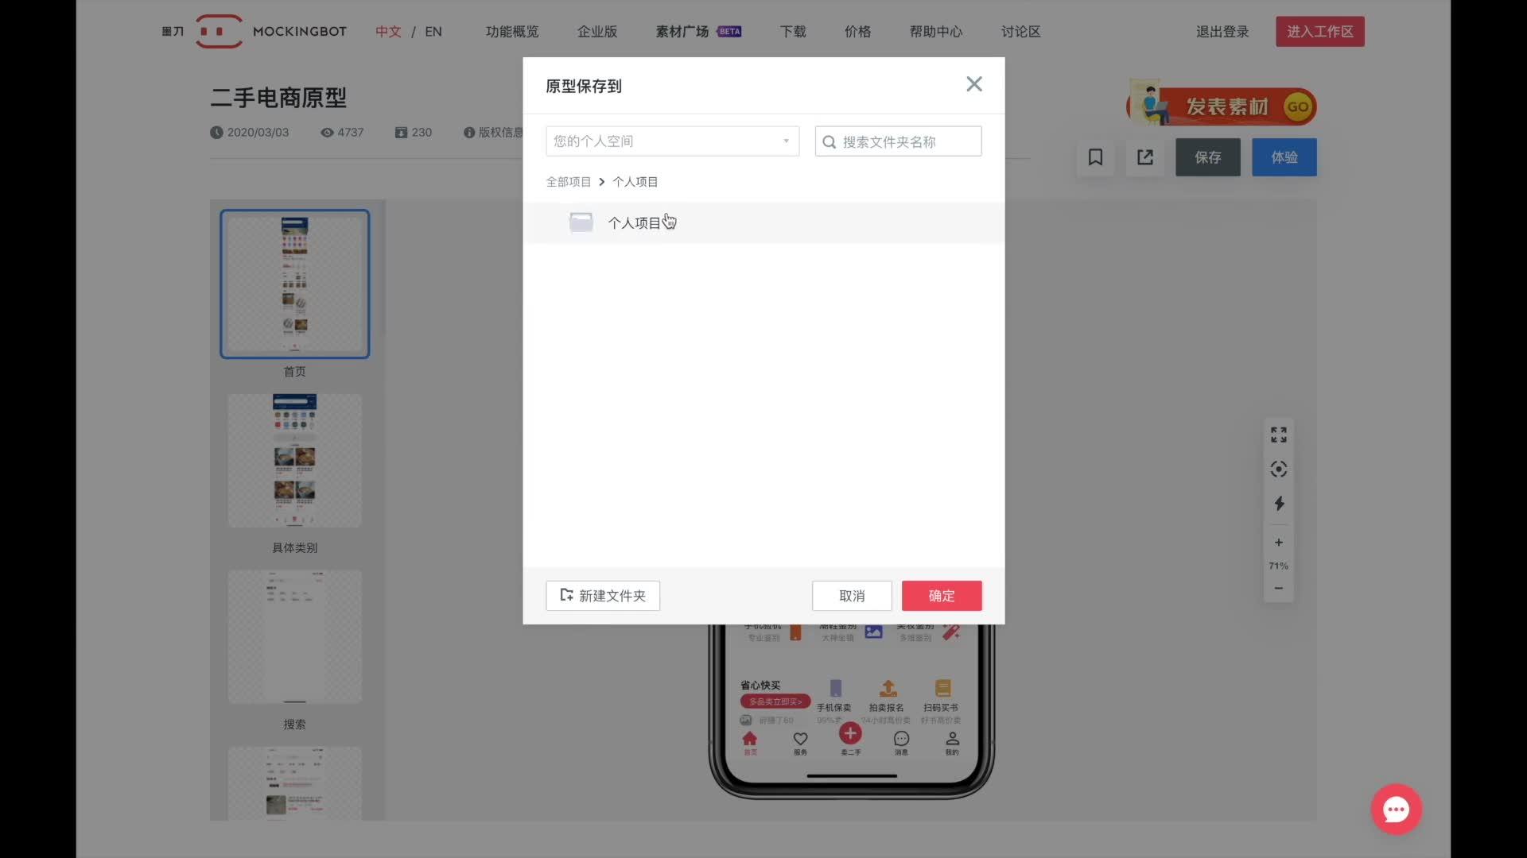Click the lightning bolt icon
1527x858 pixels.
pos(1279,504)
